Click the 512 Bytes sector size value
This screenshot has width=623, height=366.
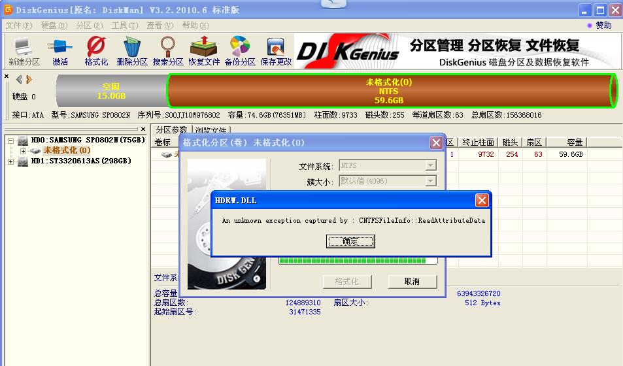pyautogui.click(x=482, y=303)
